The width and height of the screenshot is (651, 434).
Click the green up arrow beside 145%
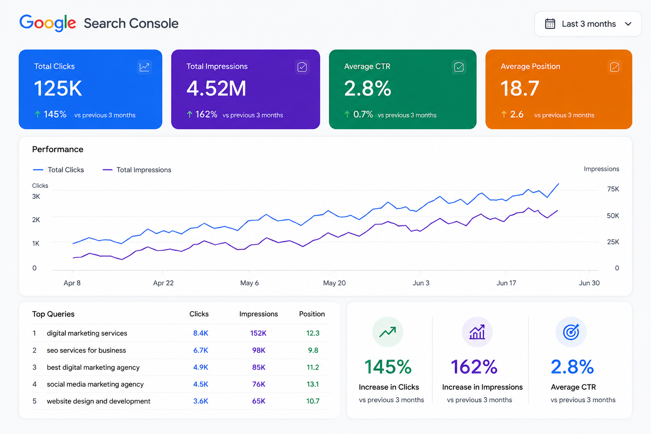pyautogui.click(x=38, y=114)
